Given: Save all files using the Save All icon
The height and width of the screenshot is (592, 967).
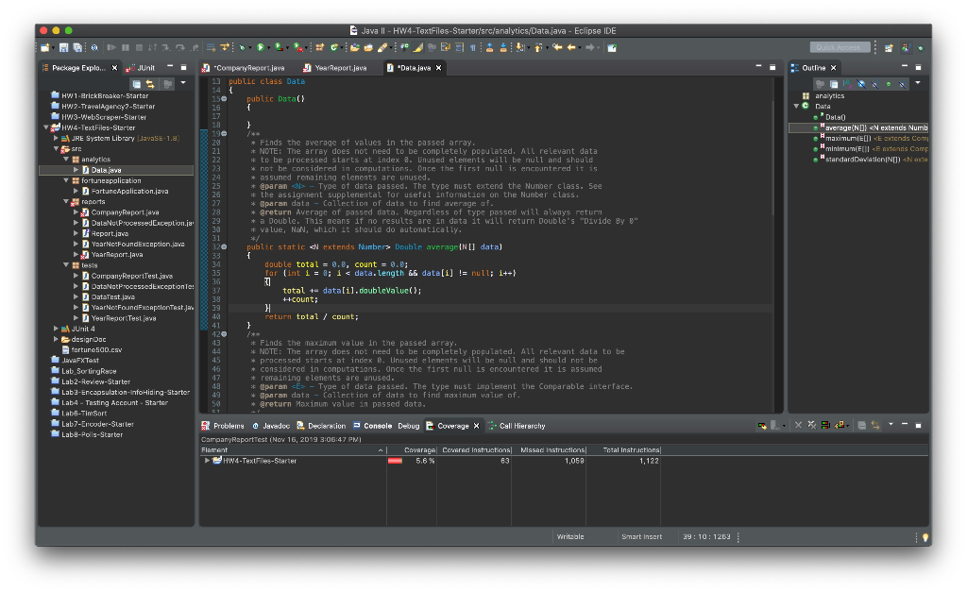Looking at the screenshot, I should pyautogui.click(x=77, y=46).
